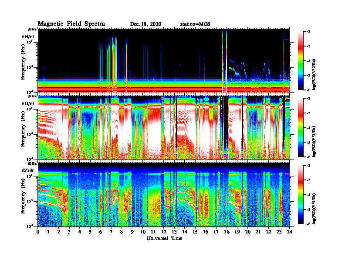The height and width of the screenshot is (266, 345).
Task: Select the 'dZ/dt' panel label
Action: (x=28, y=170)
